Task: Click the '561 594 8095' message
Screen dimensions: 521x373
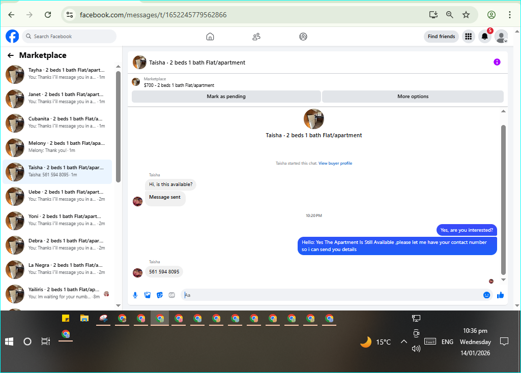Action: (164, 272)
